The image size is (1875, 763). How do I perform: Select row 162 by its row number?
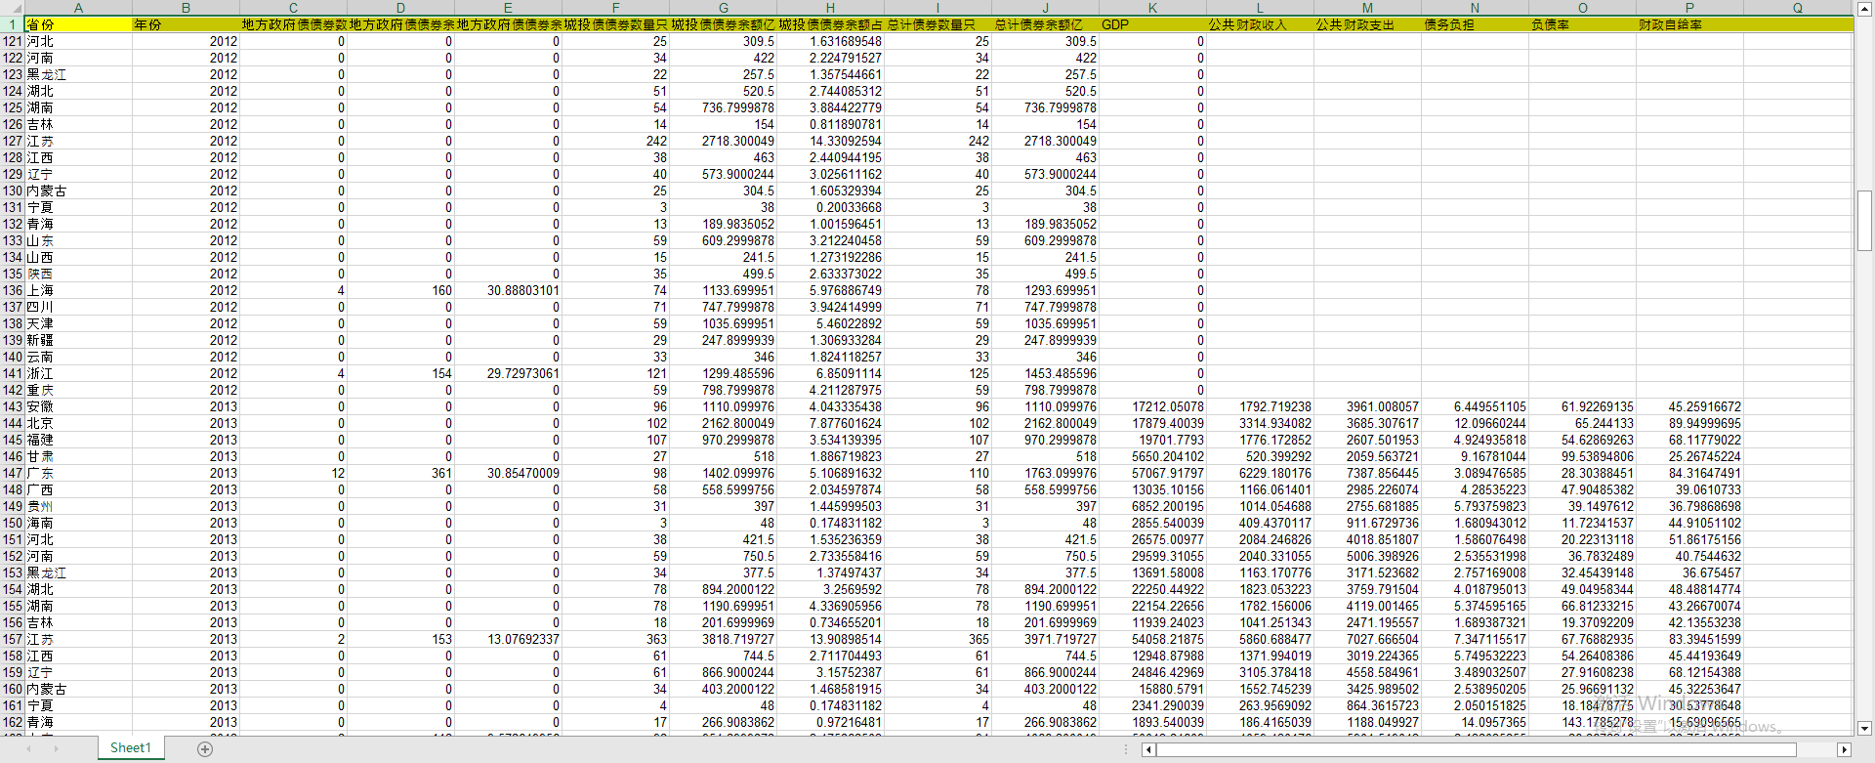(13, 723)
